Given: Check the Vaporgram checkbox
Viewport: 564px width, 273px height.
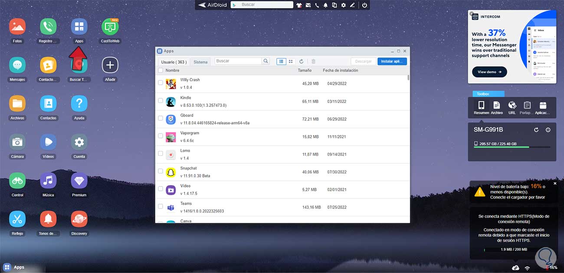Looking at the screenshot, I should pyautogui.click(x=161, y=136).
